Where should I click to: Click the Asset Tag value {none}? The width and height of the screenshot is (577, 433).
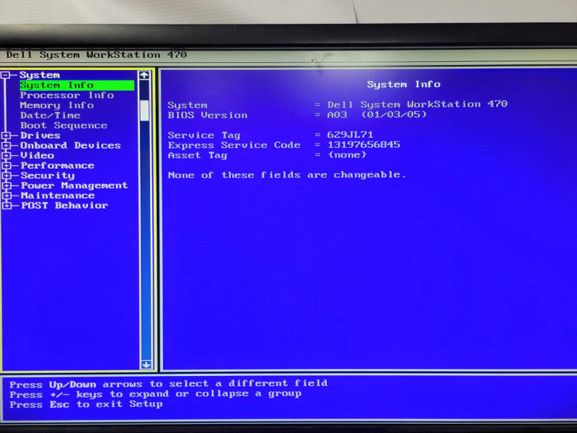(348, 154)
